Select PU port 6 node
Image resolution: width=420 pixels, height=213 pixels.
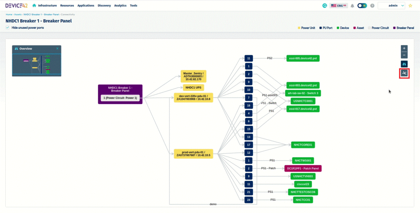(x=249, y=121)
